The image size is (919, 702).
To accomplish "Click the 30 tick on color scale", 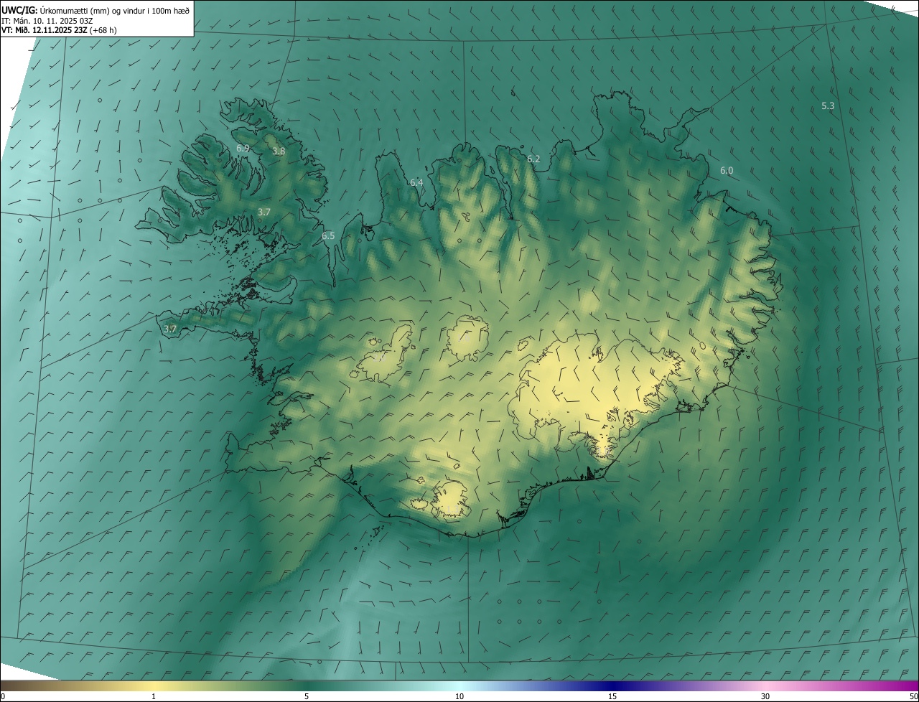I will [x=765, y=696].
